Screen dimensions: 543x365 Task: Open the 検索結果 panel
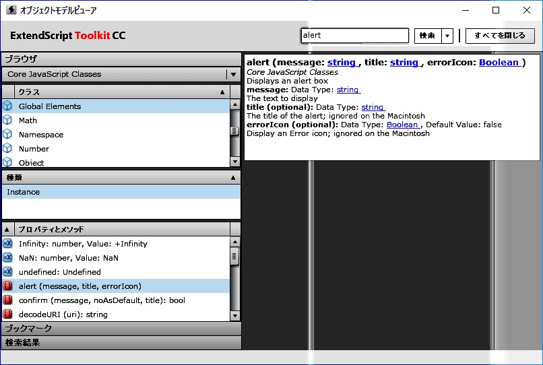click(x=121, y=343)
